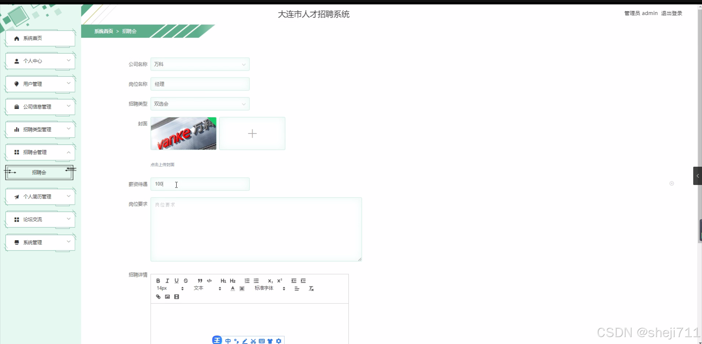This screenshot has height=344, width=702.
Task: Insert a video into the editor
Action: coord(177,296)
